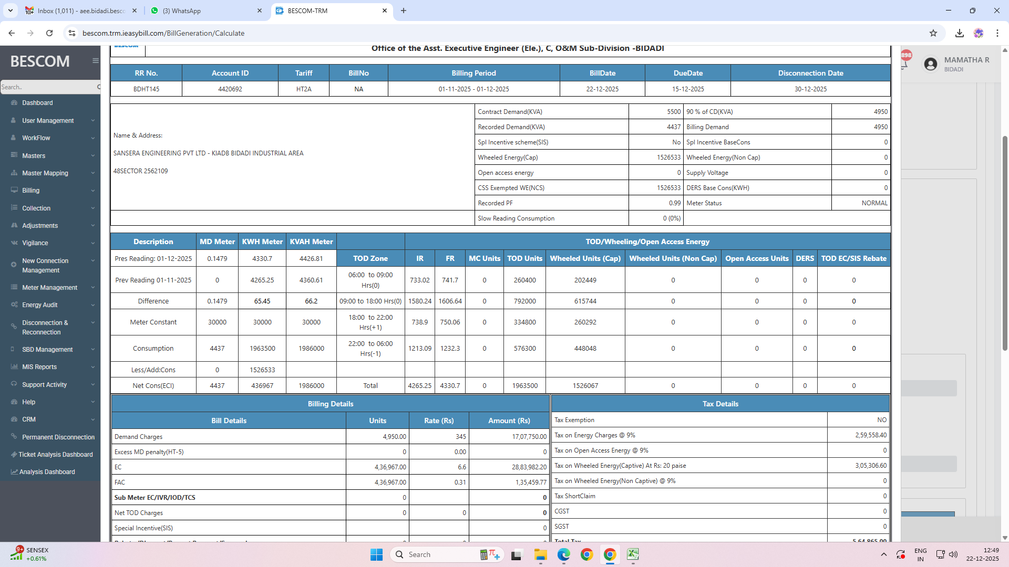Click the page vertical scrollbar thumb
Screen dimensions: 1009x567
(x=1005, y=241)
